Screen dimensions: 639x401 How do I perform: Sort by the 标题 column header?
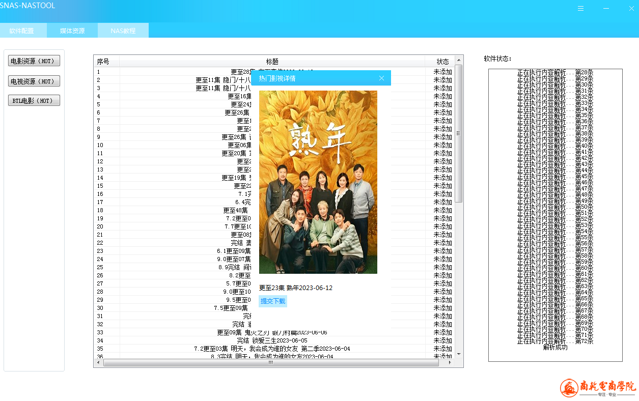click(272, 62)
